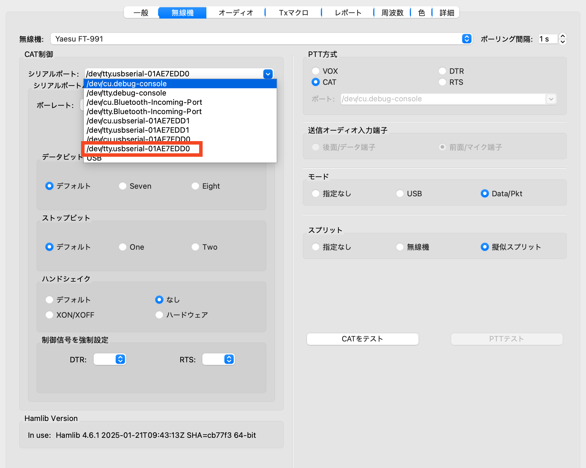
Task: Select /dev/cu.usbserial-01AE7EDD1 from list
Action: tap(138, 121)
